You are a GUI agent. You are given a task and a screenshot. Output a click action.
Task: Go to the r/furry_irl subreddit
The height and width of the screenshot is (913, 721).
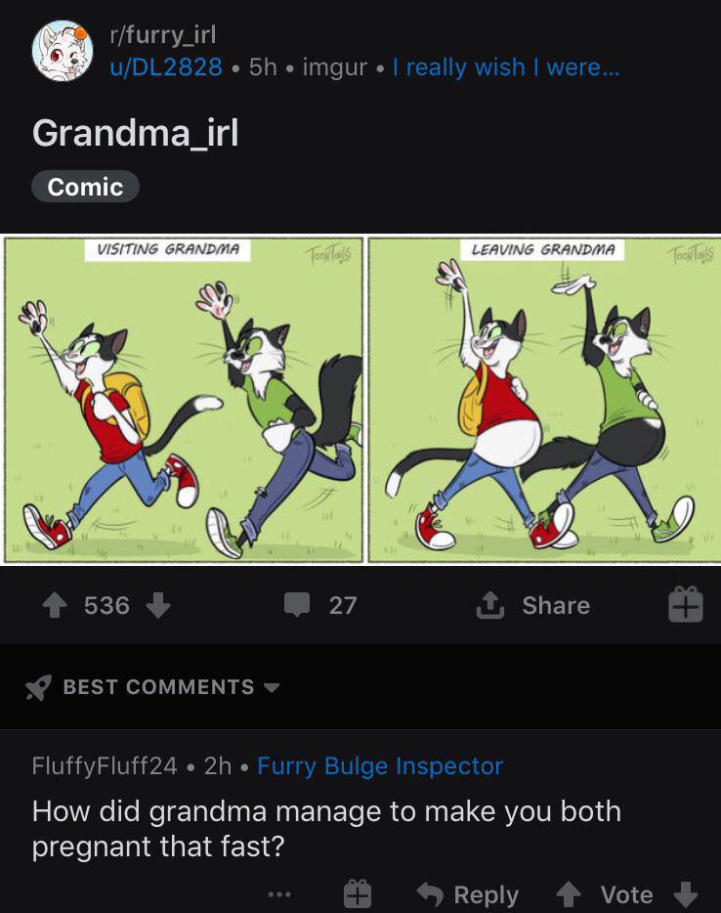coord(163,35)
